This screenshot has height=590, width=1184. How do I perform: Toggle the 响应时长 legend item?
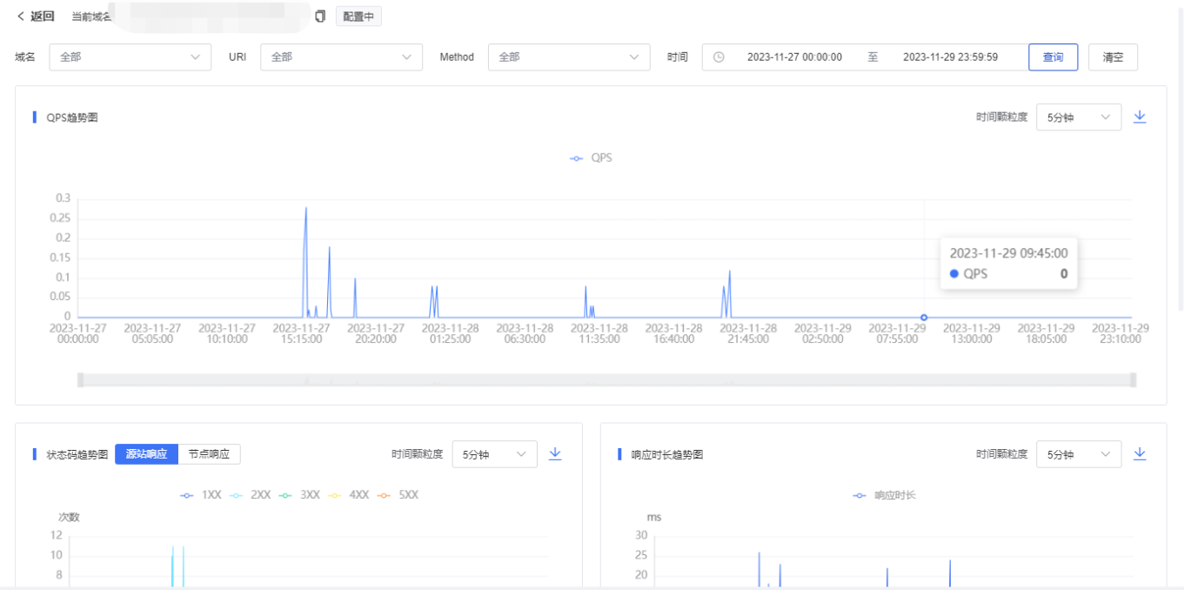[x=885, y=495]
